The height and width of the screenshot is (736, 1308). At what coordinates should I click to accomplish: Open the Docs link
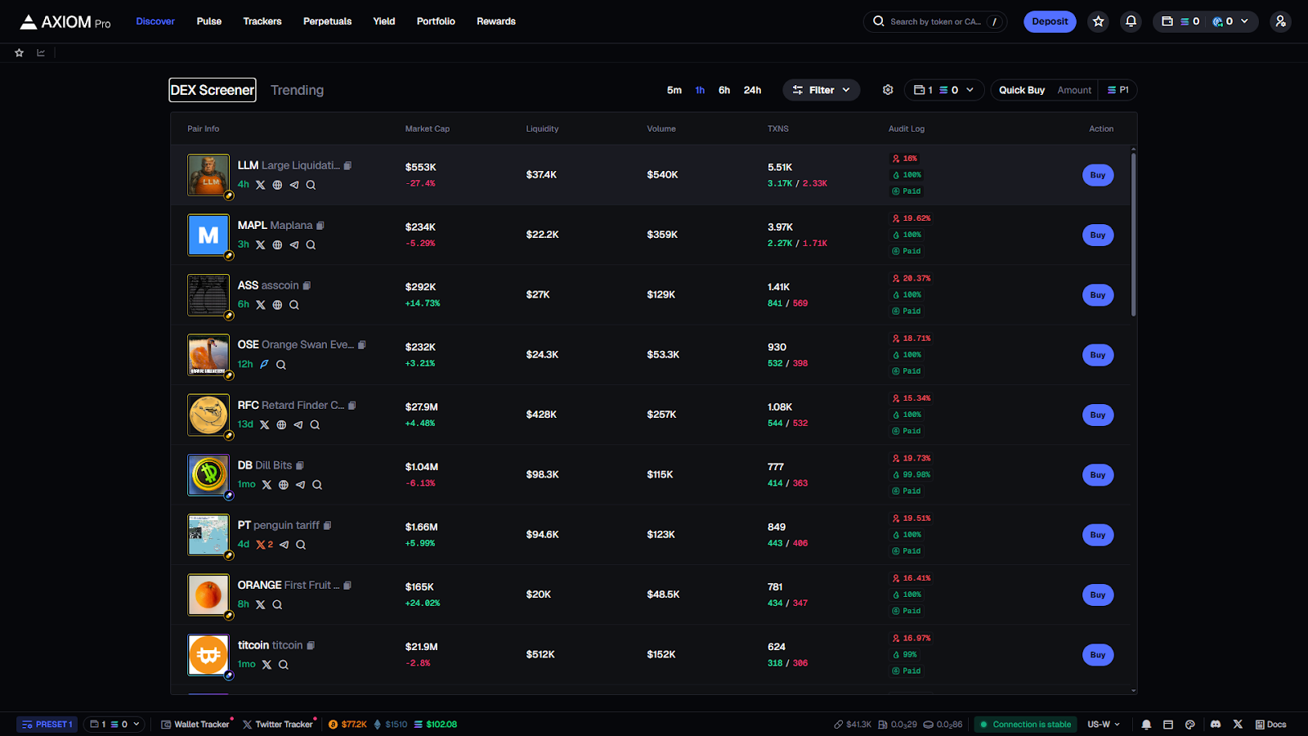(x=1271, y=725)
